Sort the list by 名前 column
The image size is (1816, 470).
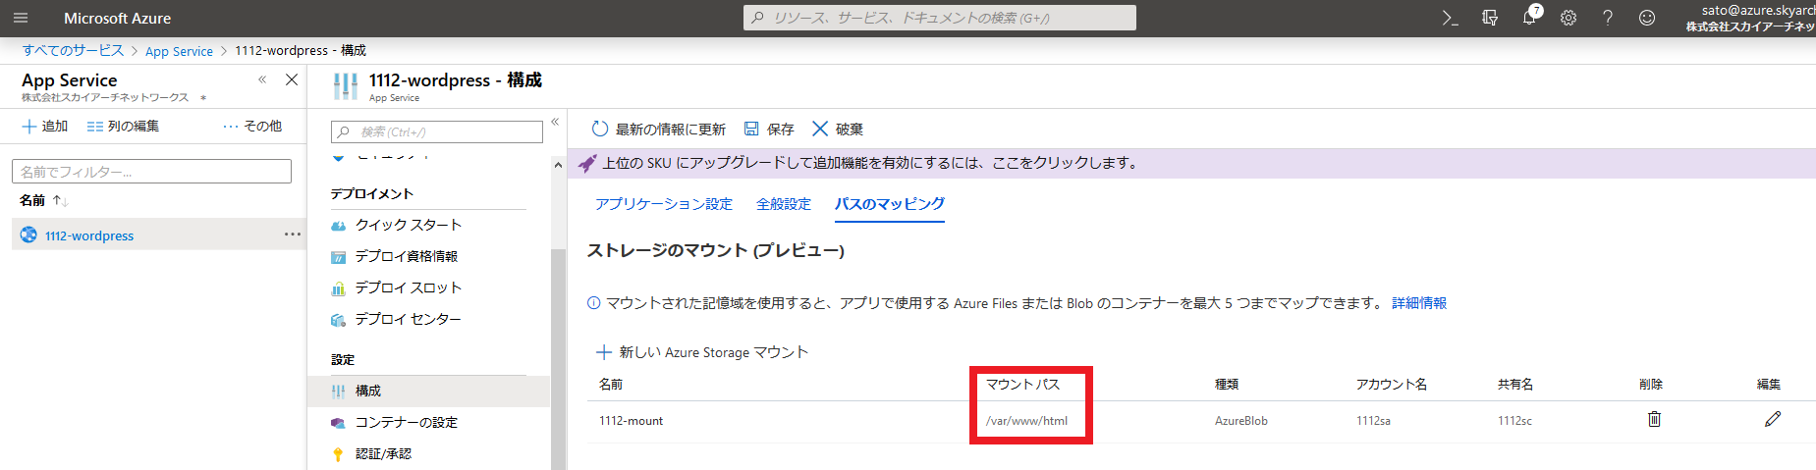(x=43, y=200)
